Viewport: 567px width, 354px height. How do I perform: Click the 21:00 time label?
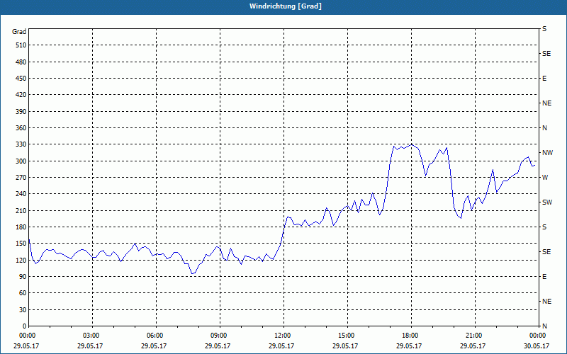pyautogui.click(x=475, y=336)
